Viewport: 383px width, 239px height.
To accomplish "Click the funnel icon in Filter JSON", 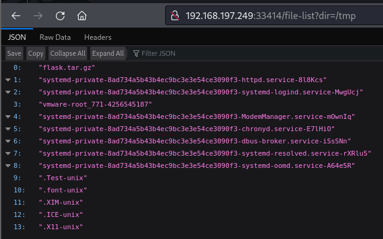I will point(136,53).
